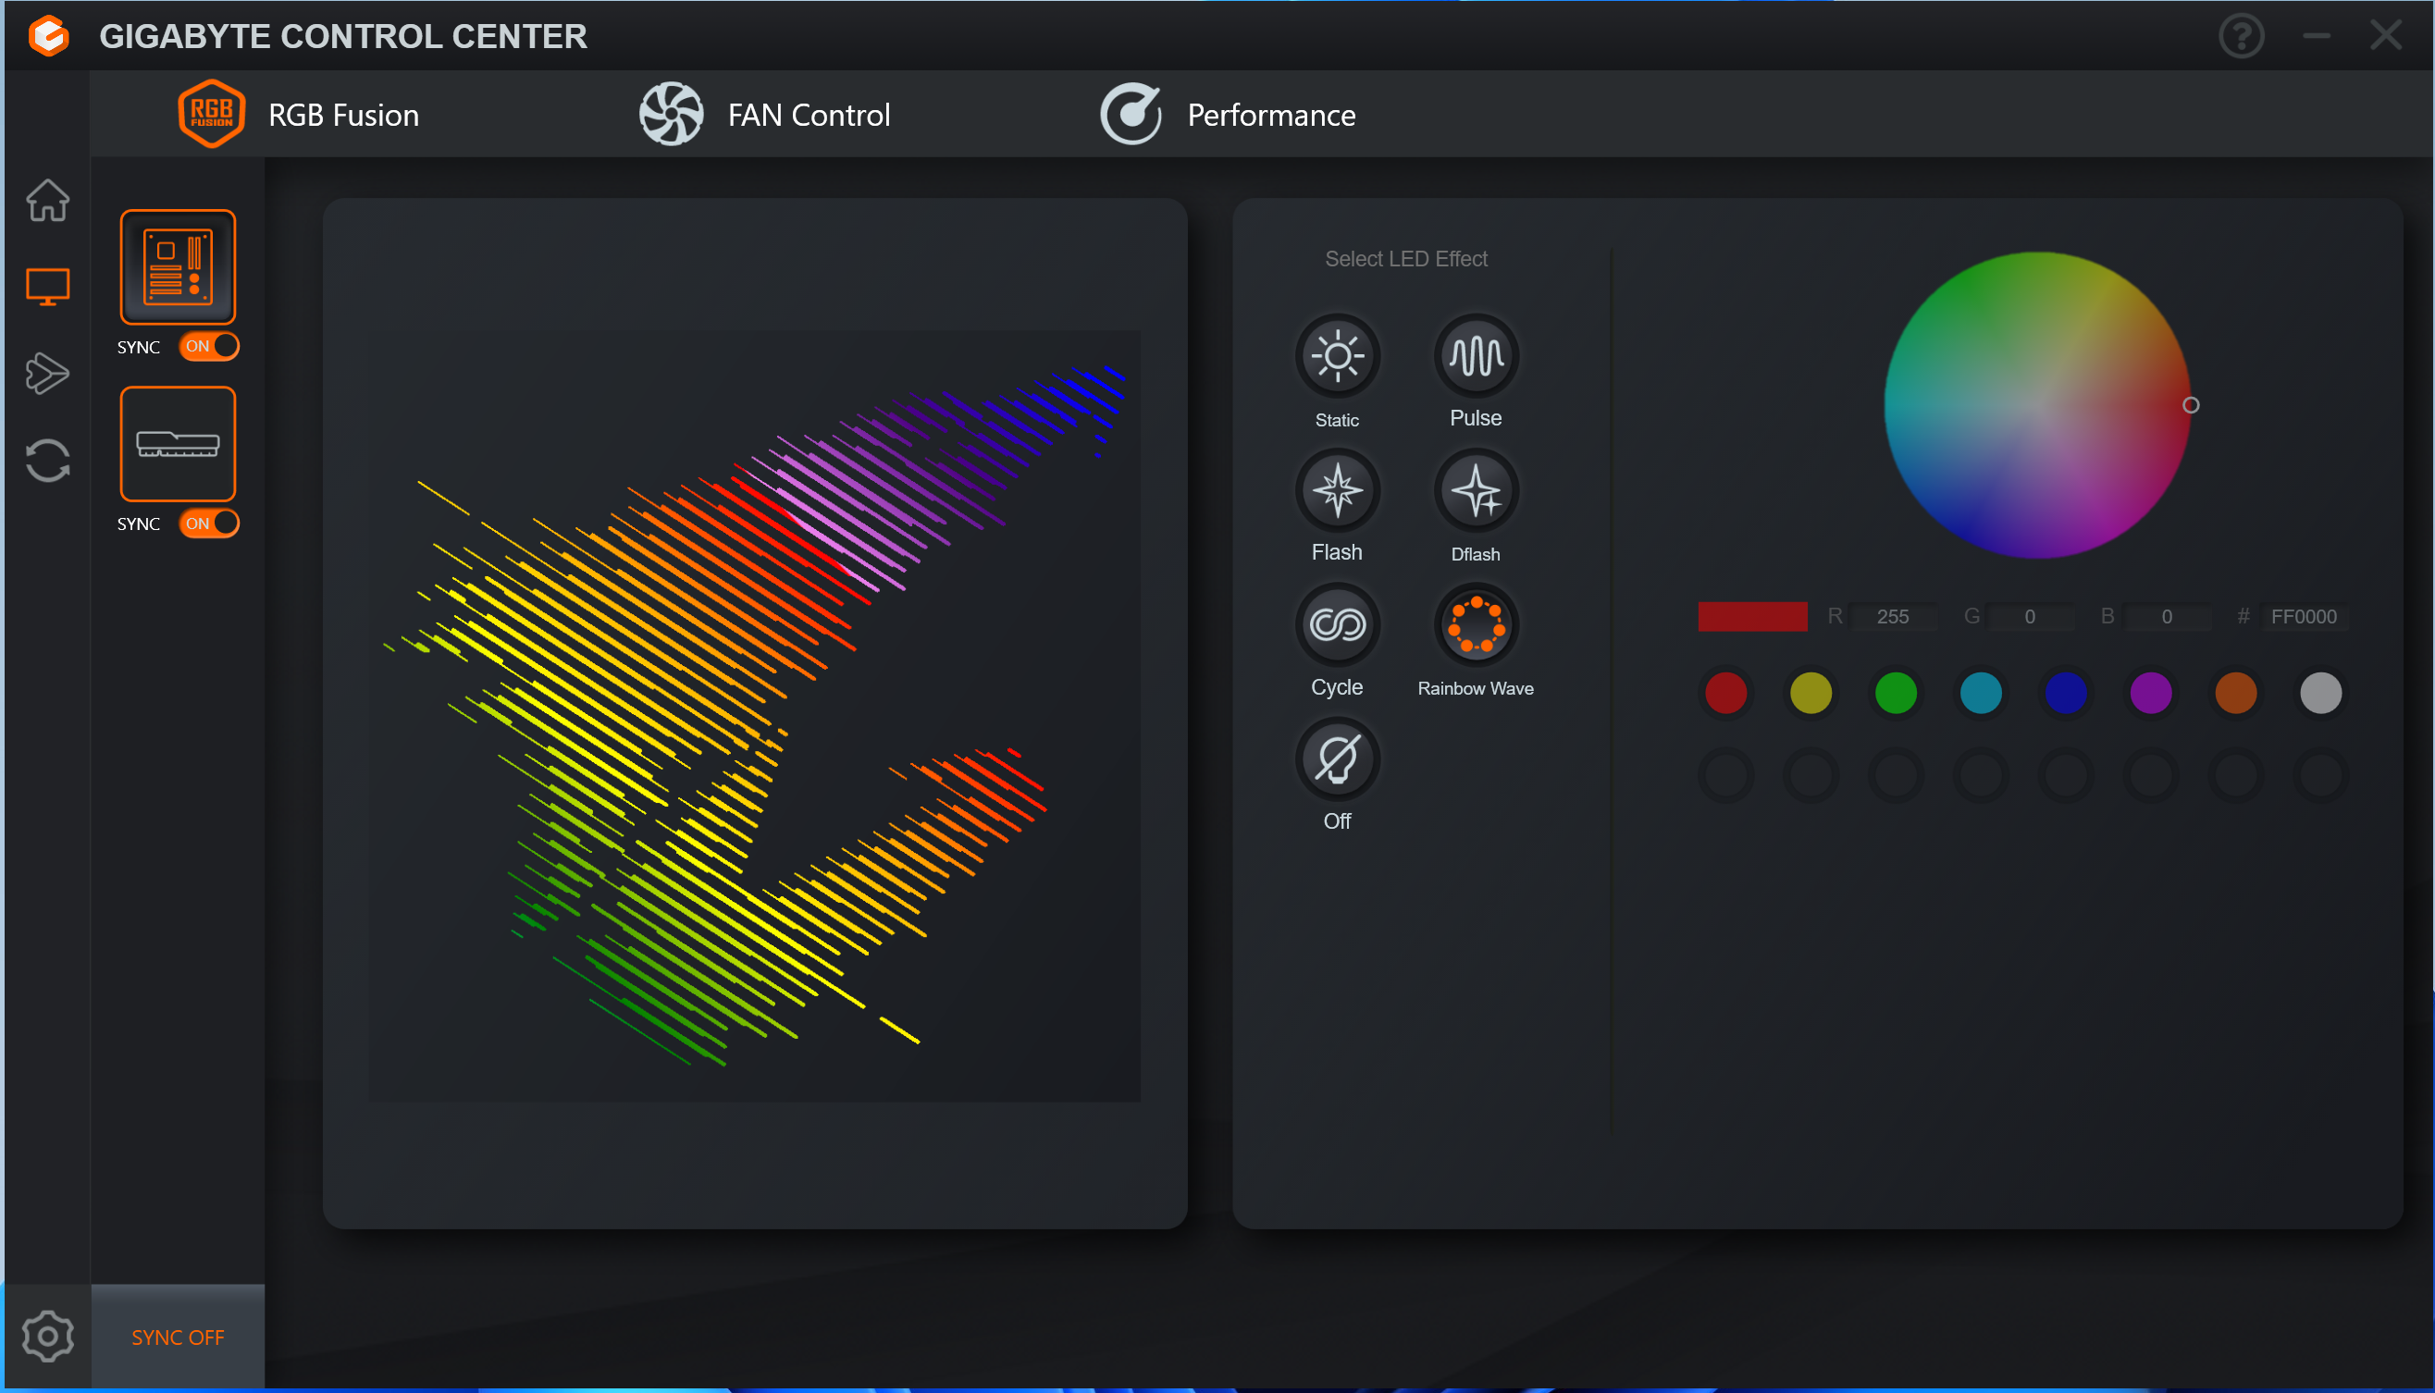Open the help question mark button

point(2241,36)
